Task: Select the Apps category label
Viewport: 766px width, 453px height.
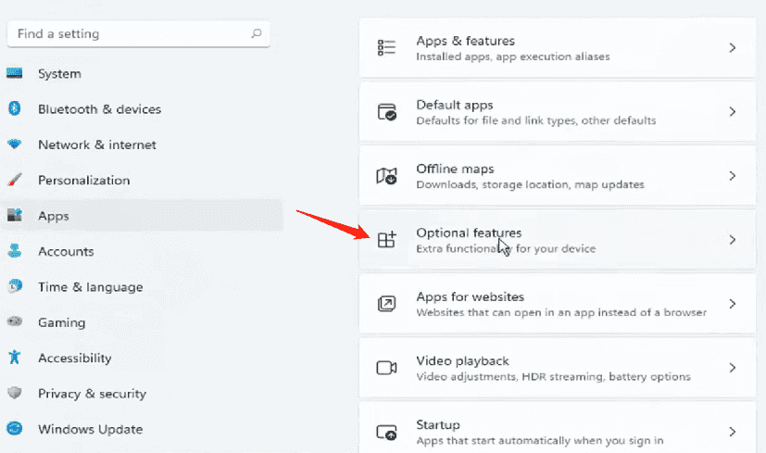Action: (x=53, y=216)
